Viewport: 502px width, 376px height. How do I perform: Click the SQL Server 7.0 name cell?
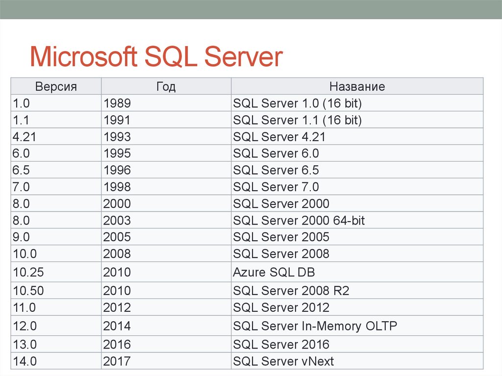(x=276, y=187)
